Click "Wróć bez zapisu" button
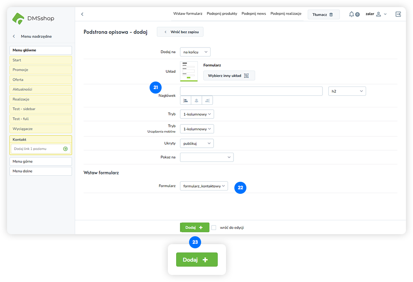413x282 pixels. tap(180, 32)
